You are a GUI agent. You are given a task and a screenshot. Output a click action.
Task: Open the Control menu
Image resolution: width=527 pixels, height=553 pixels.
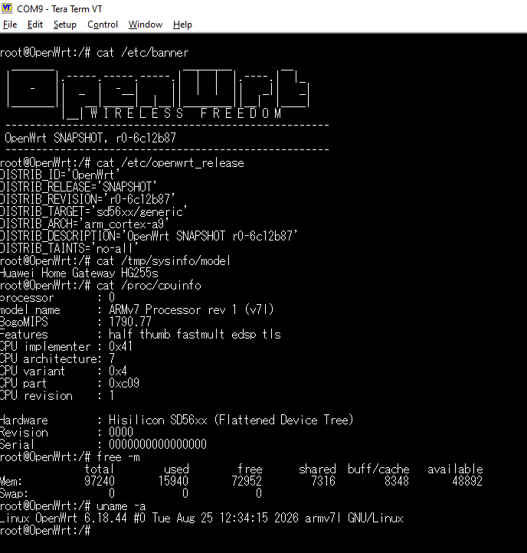pos(103,25)
